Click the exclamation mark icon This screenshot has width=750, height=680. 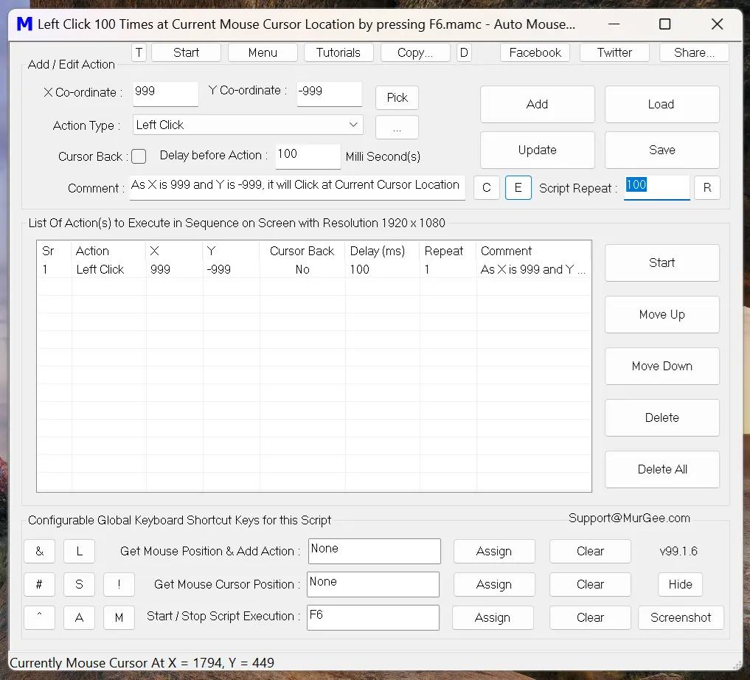119,584
